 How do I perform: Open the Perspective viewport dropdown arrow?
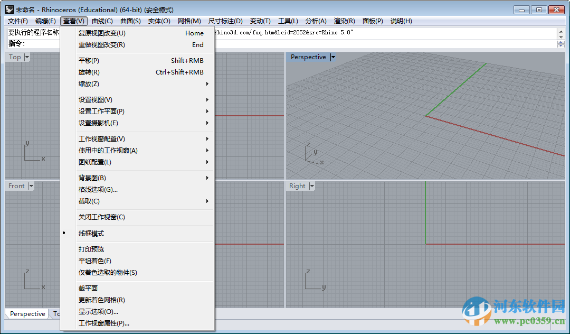333,57
